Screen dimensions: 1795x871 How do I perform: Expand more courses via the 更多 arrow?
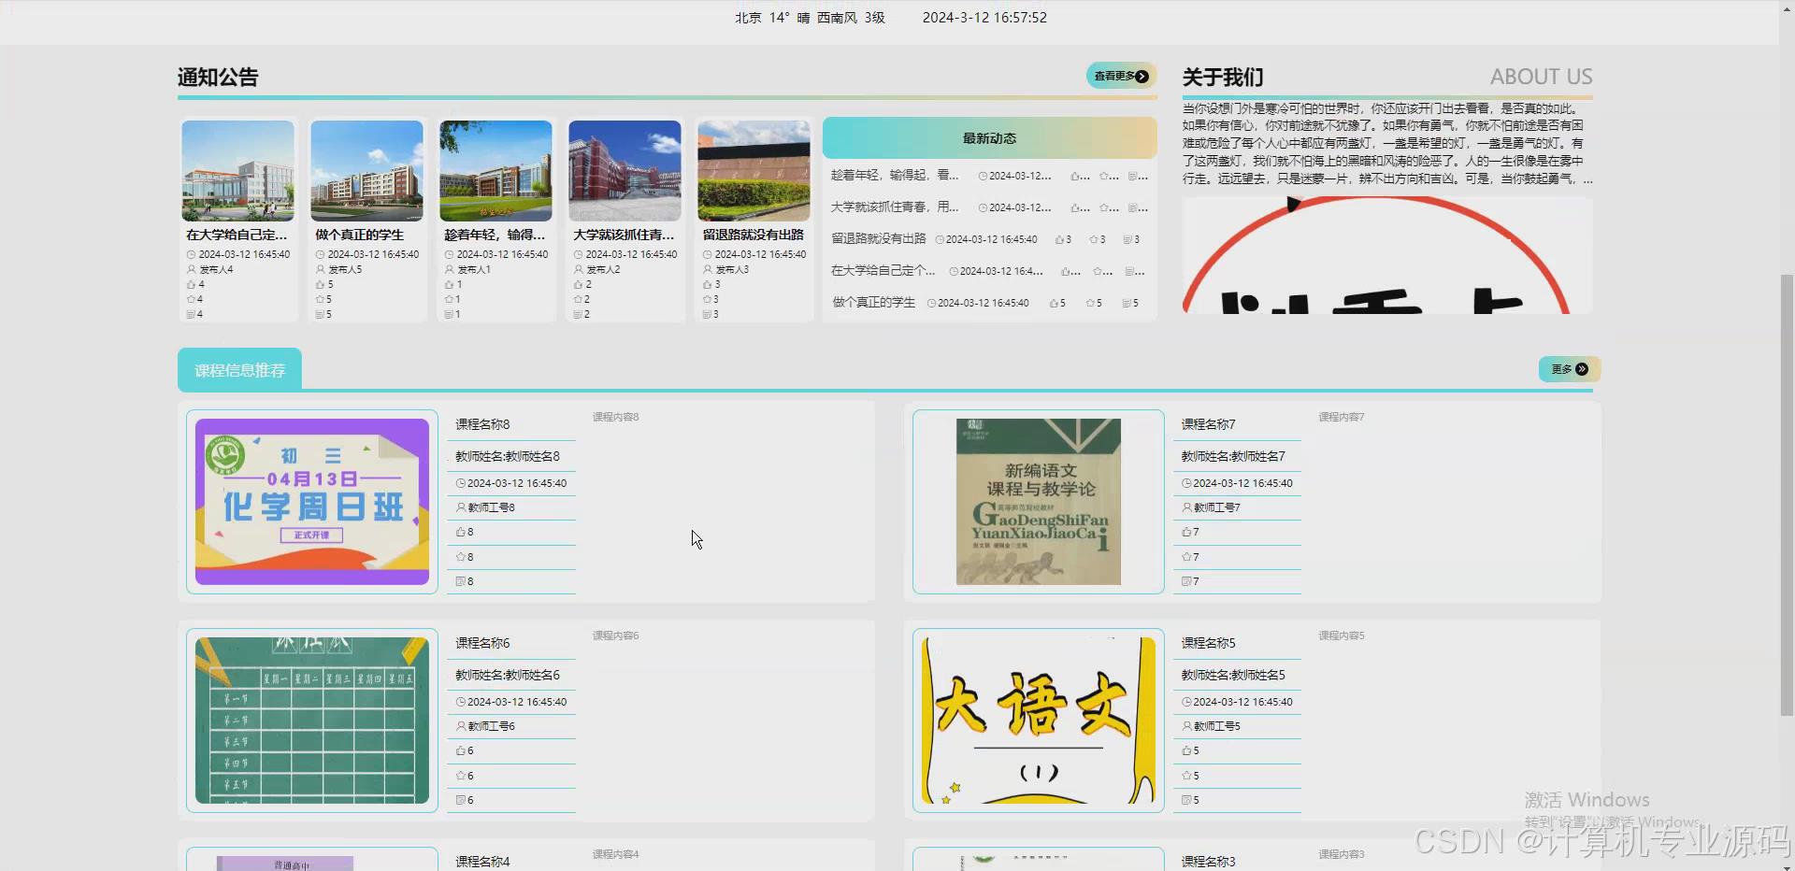[1582, 369]
